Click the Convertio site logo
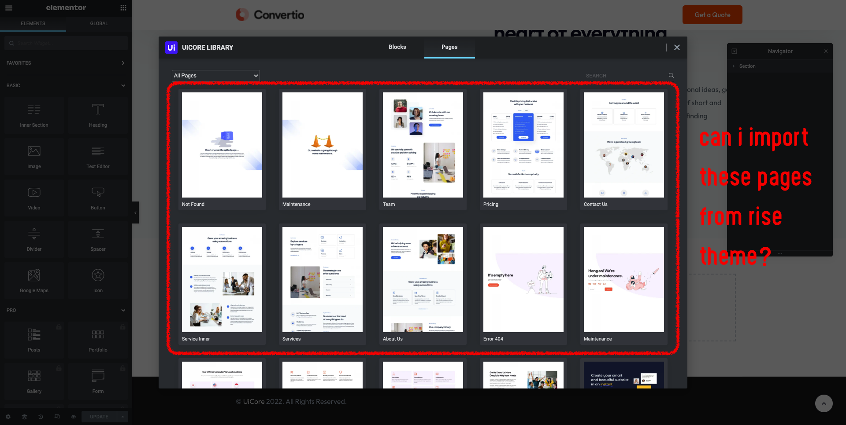 pyautogui.click(x=270, y=15)
